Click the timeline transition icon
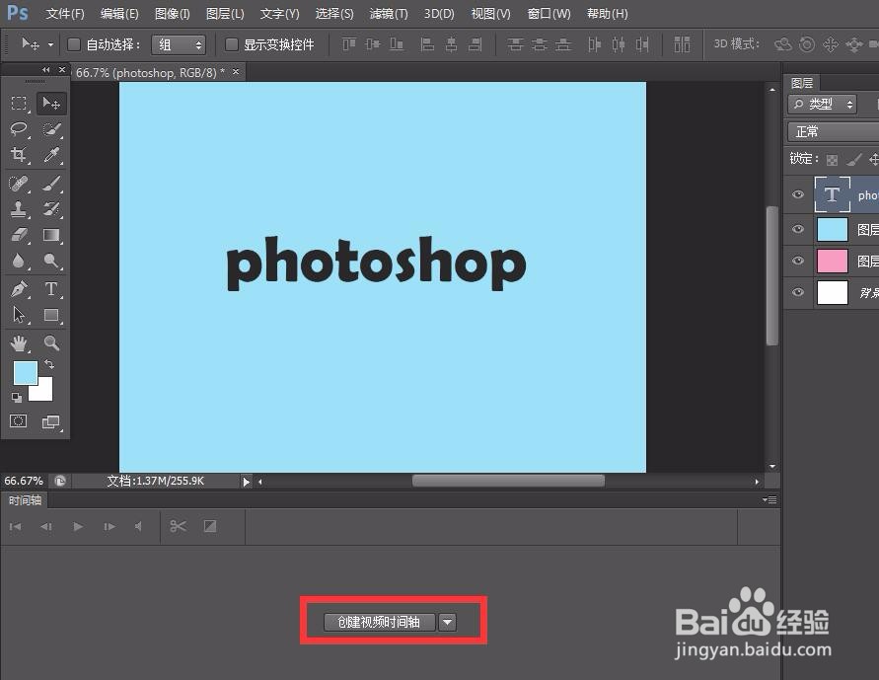 [210, 526]
